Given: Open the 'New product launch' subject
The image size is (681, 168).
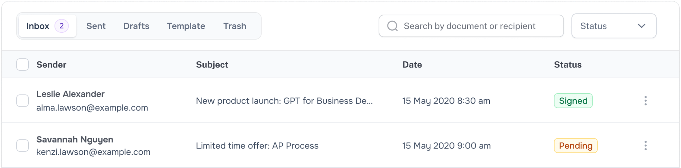Looking at the screenshot, I should coord(284,101).
